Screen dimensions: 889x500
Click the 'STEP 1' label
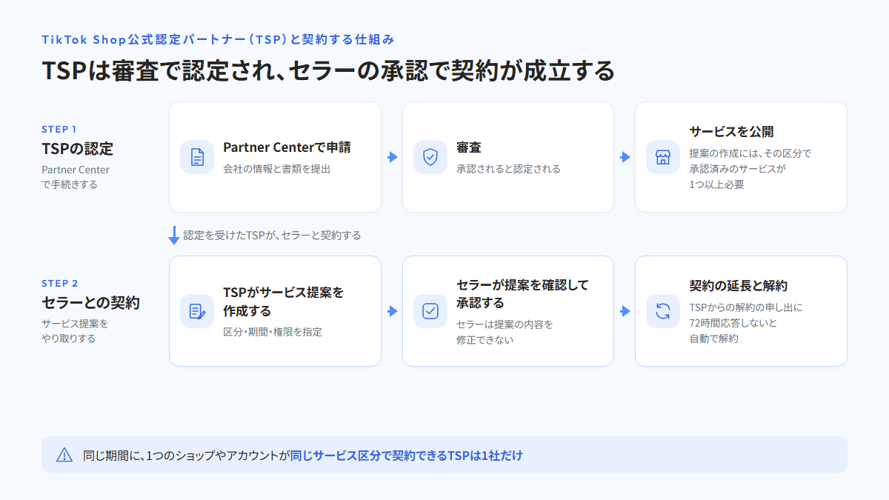59,129
